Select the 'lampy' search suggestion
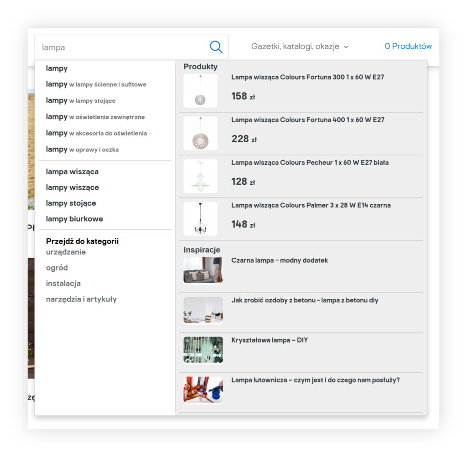 click(57, 68)
